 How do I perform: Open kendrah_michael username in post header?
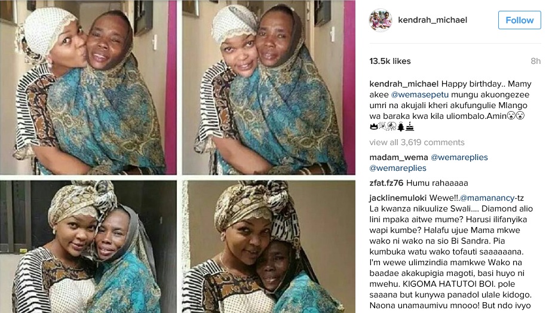432,20
